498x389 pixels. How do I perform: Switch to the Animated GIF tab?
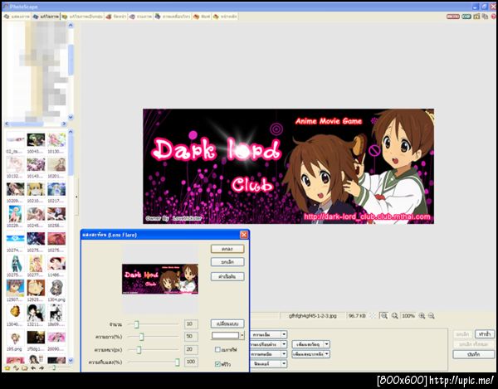pos(173,17)
